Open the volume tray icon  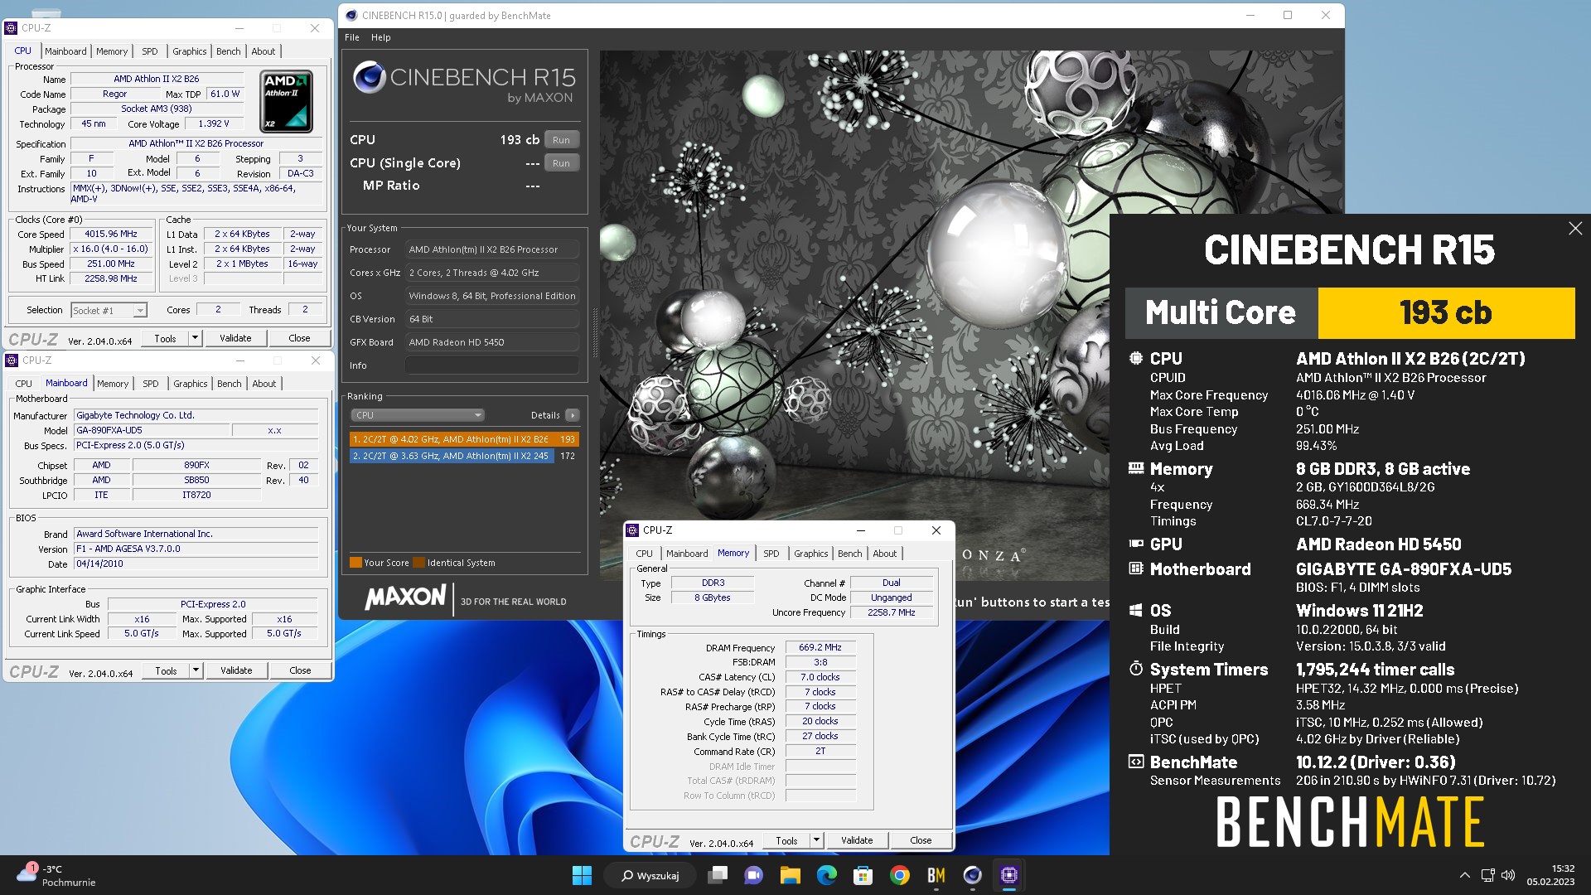tap(1508, 875)
